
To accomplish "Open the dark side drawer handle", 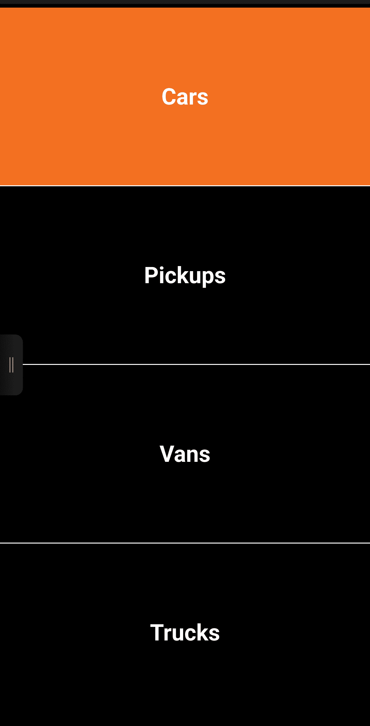I will [x=11, y=365].
